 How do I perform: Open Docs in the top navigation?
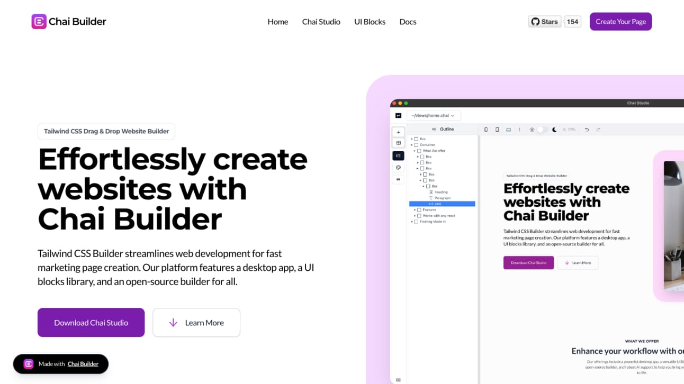[x=408, y=22]
